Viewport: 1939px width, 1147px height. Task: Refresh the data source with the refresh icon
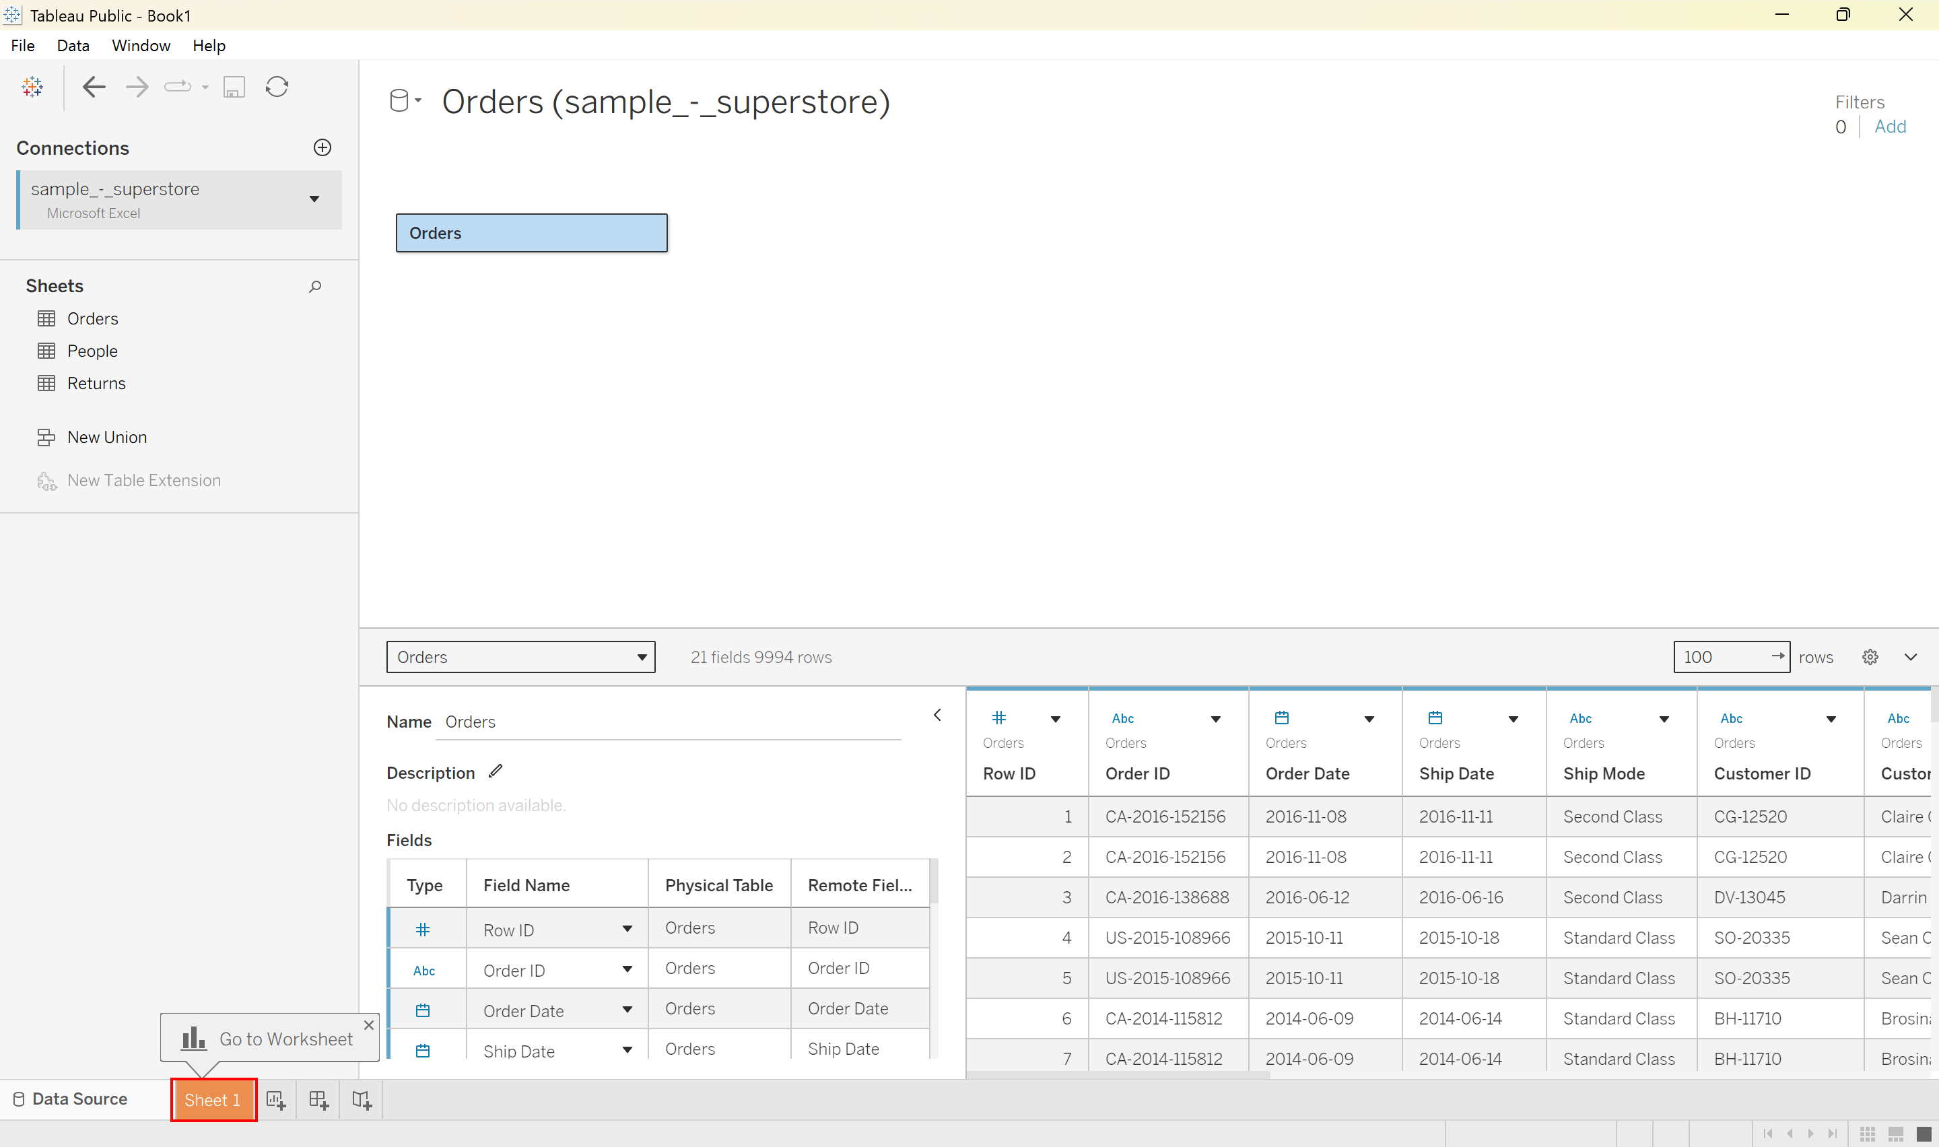coord(277,87)
